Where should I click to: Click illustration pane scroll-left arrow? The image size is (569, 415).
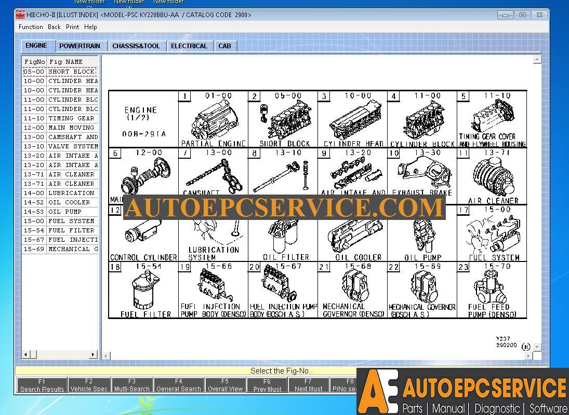tap(105, 356)
